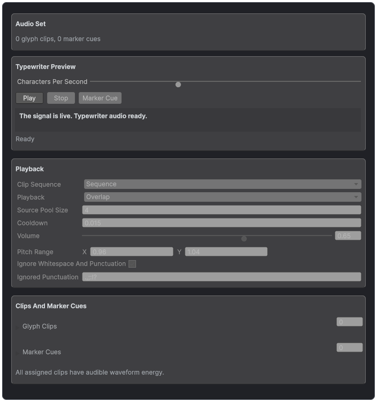Click the Pitch Range X field
Viewport: 377px width, 402px height.
click(132, 252)
